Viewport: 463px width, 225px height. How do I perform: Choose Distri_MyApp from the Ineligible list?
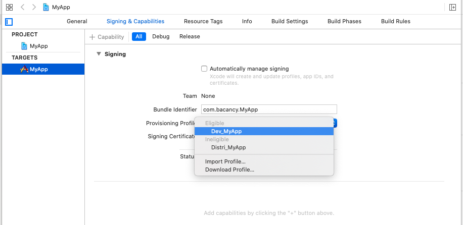(x=264, y=147)
